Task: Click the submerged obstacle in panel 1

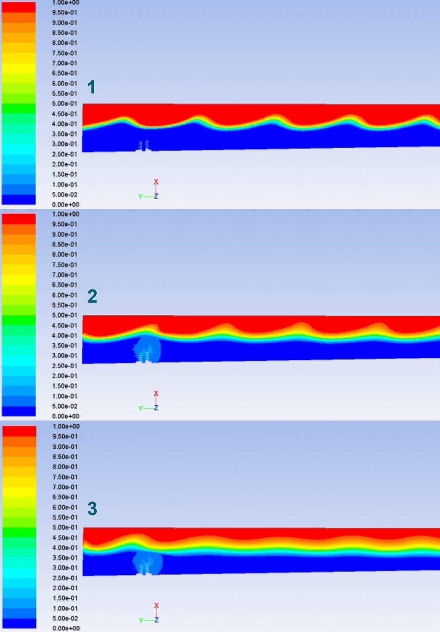Action: click(144, 146)
